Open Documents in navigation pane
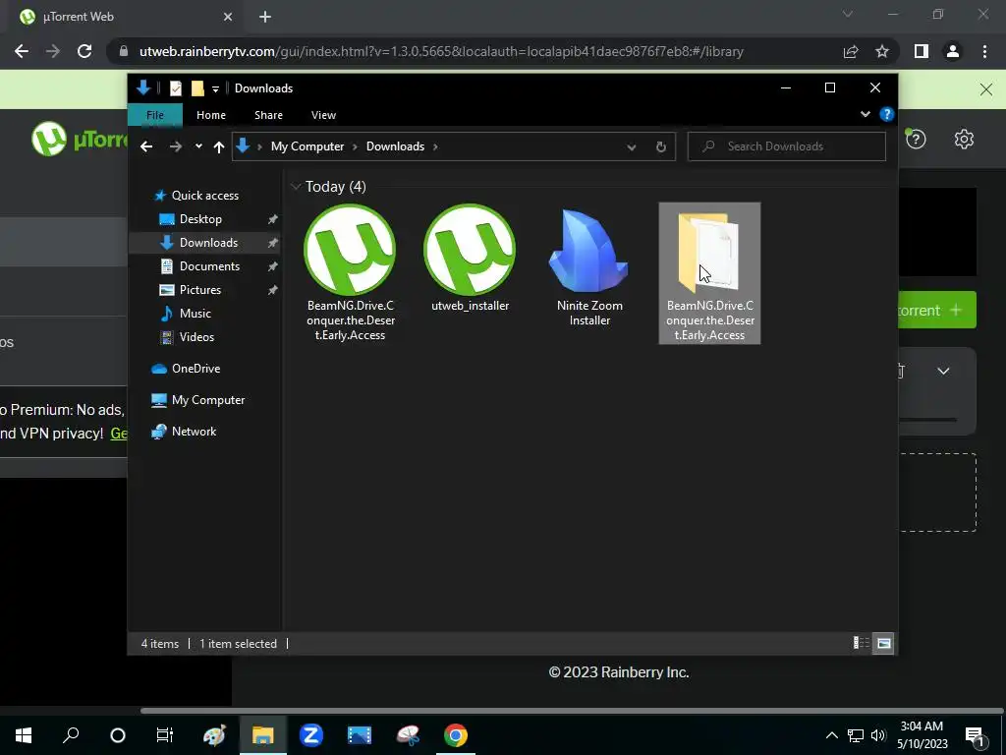The height and width of the screenshot is (755, 1006). 199,266
